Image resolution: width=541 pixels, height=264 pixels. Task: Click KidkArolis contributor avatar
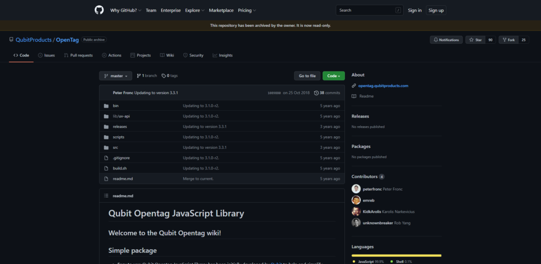[x=356, y=212]
